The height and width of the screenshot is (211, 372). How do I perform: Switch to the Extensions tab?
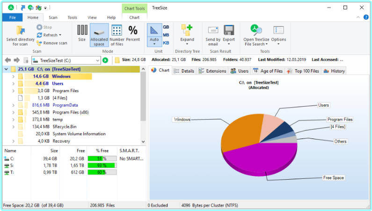[x=212, y=71]
